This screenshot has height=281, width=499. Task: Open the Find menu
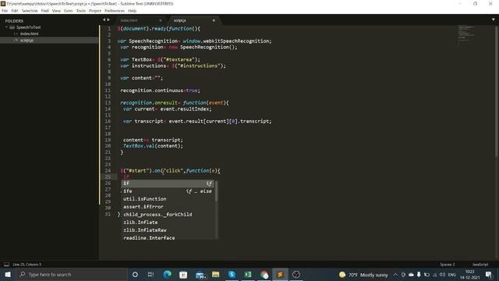(45, 10)
